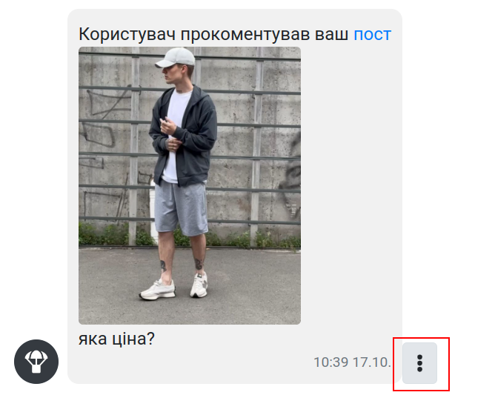Click the white cap in the photo
Screen dimensions: 495x418
(x=176, y=58)
